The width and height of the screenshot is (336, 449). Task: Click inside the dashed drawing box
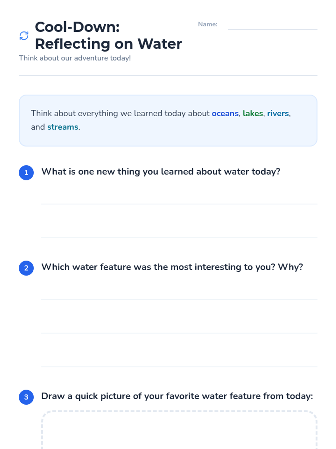click(x=179, y=432)
